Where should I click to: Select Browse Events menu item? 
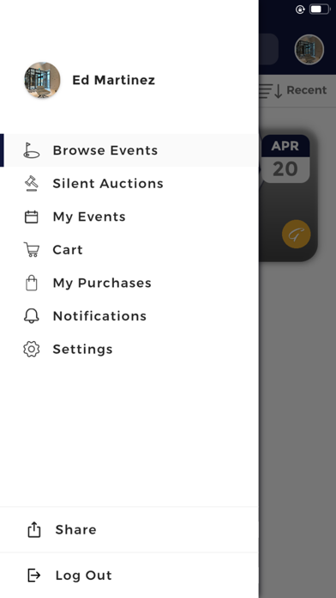tap(129, 150)
